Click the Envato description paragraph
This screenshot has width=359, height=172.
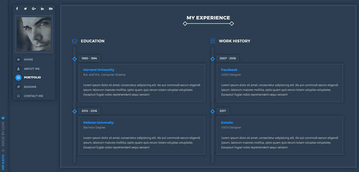pyautogui.click(x=280, y=142)
